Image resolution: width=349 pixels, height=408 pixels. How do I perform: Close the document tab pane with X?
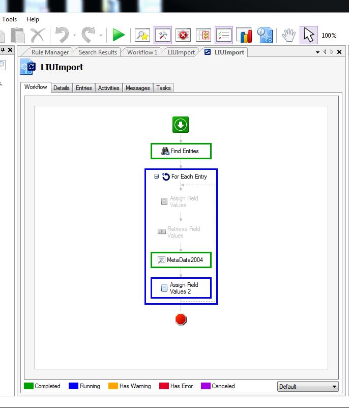339,52
